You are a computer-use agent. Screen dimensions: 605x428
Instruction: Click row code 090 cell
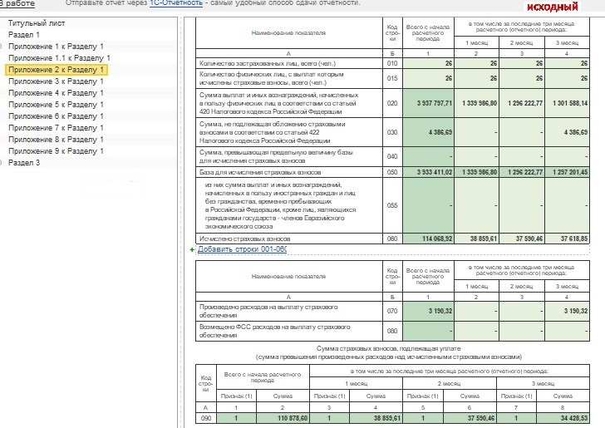tap(206, 418)
